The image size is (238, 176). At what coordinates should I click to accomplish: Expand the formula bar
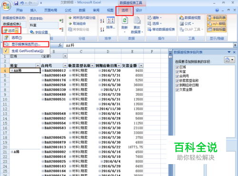coord(235,45)
